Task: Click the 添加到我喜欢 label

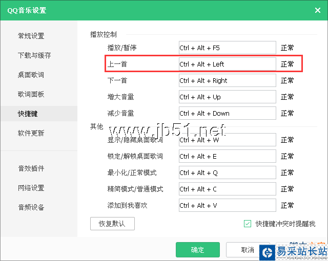Action: click(127, 205)
